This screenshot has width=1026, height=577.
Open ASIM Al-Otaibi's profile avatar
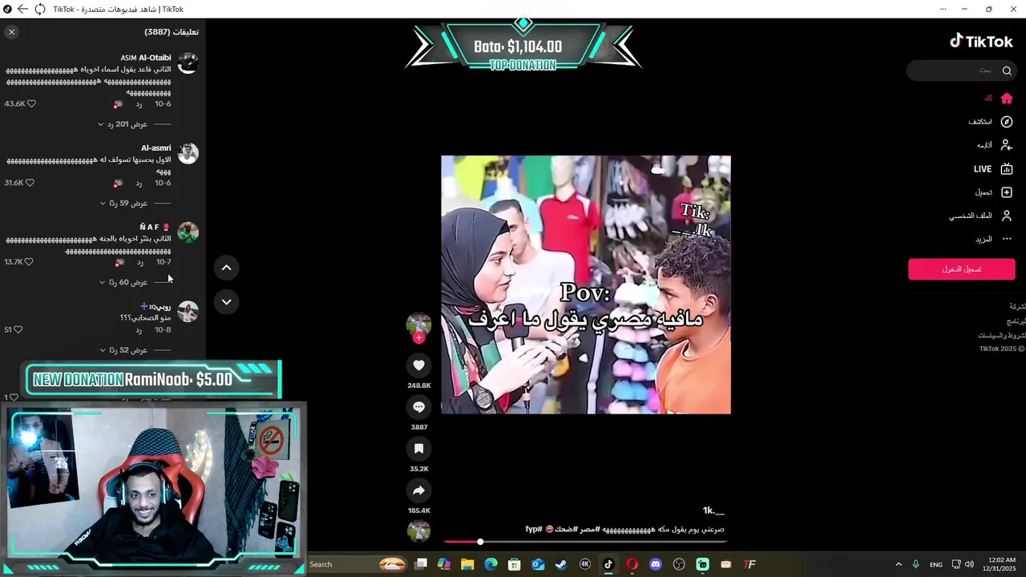point(188,63)
